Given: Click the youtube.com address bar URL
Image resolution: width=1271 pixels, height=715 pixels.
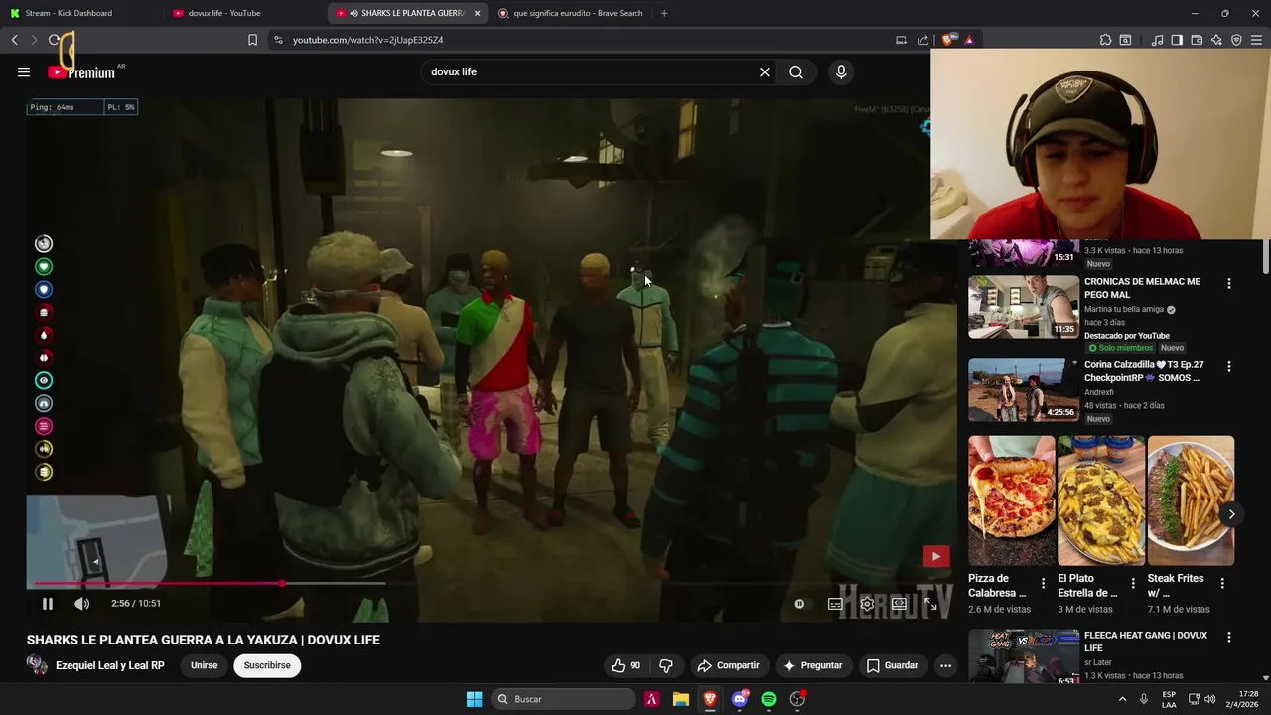Looking at the screenshot, I should click(367, 40).
